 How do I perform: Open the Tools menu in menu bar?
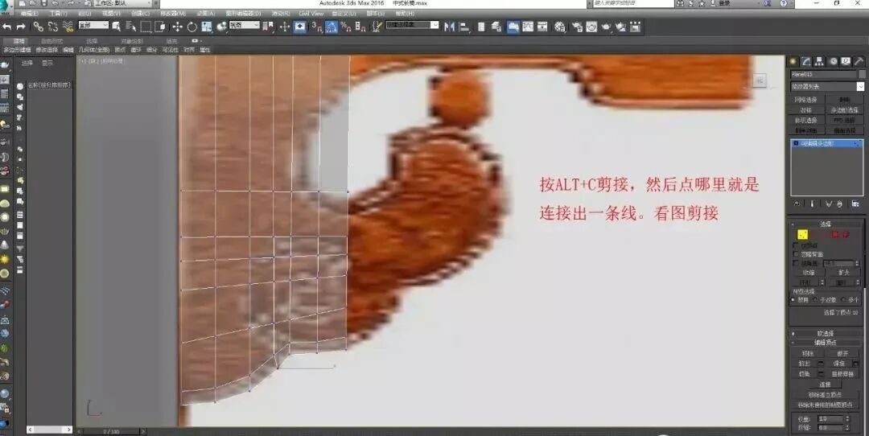[x=58, y=14]
